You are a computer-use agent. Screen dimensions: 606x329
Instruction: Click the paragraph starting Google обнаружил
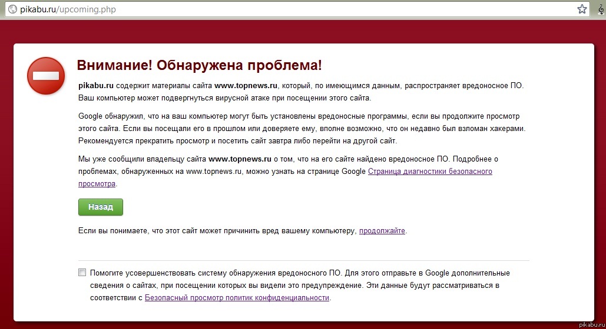(302, 129)
